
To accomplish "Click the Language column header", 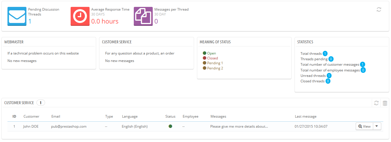I will point(130,116).
